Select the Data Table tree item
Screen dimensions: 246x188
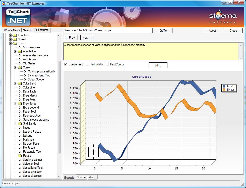pyautogui.click(x=30, y=91)
